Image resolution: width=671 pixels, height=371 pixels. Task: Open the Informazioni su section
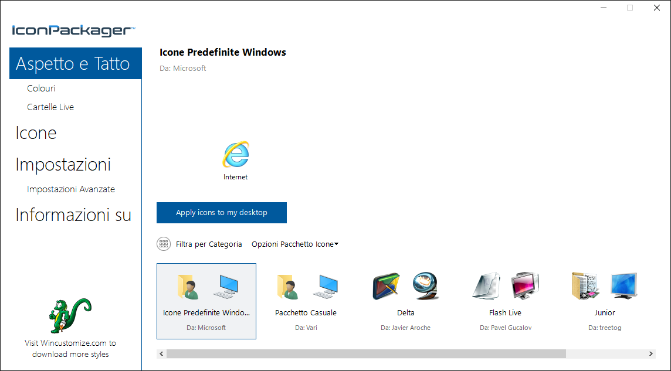click(x=73, y=215)
